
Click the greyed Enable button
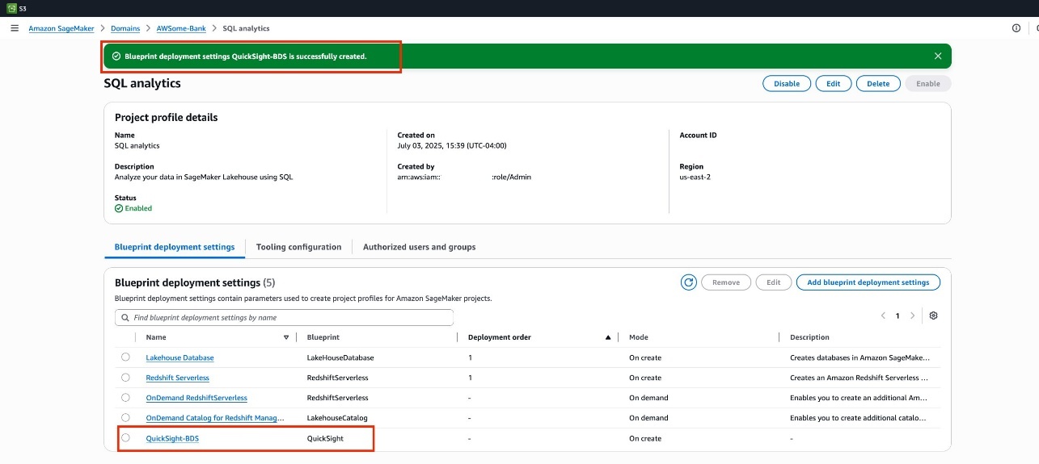tap(928, 84)
